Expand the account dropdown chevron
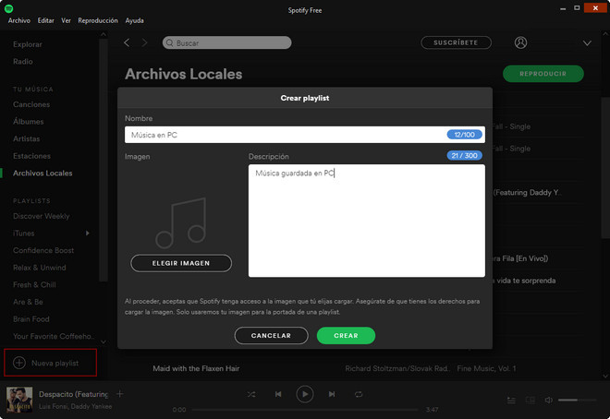The image size is (610, 419). [587, 43]
